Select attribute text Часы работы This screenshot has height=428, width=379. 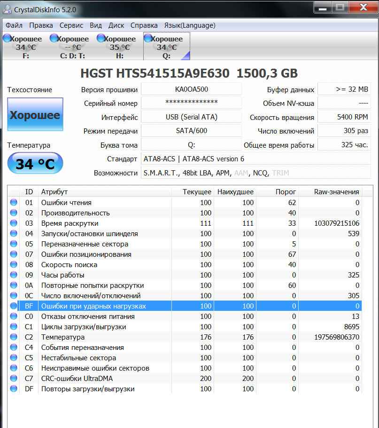pyautogui.click(x=62, y=275)
